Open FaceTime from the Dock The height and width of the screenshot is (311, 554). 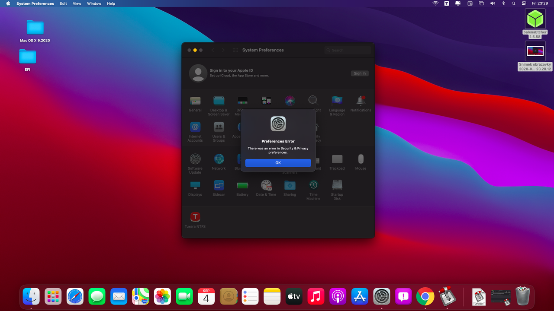pos(184,296)
